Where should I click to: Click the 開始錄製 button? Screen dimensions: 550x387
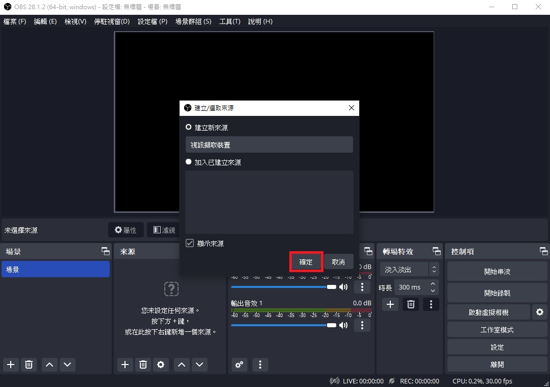(x=497, y=293)
